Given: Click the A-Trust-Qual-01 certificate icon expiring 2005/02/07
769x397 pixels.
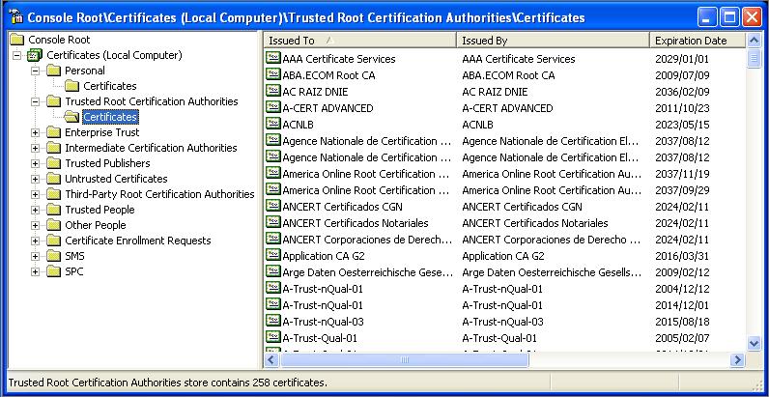Looking at the screenshot, I should point(272,337).
